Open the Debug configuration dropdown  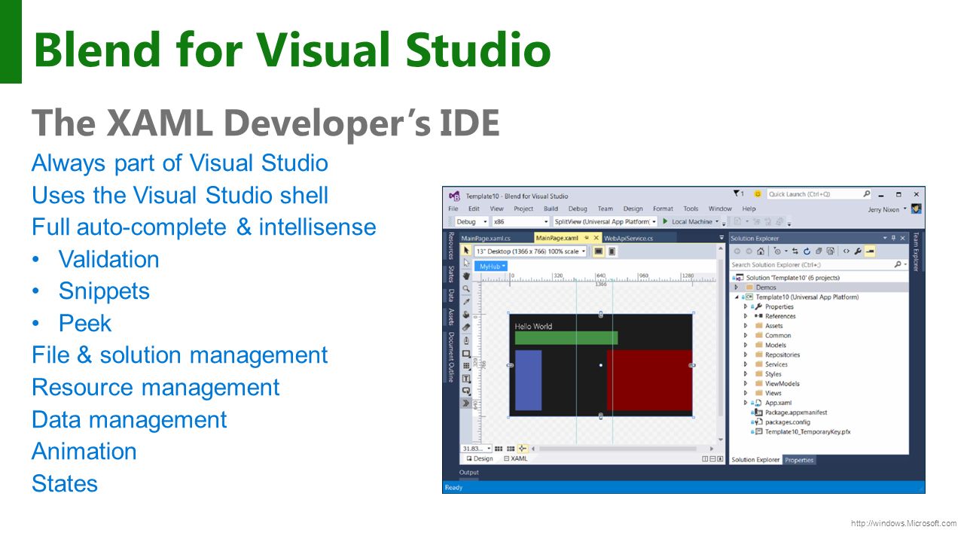click(471, 221)
